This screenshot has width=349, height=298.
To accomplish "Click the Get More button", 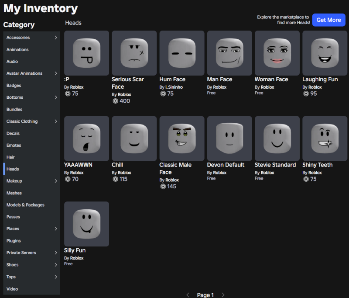I will pos(329,20).
